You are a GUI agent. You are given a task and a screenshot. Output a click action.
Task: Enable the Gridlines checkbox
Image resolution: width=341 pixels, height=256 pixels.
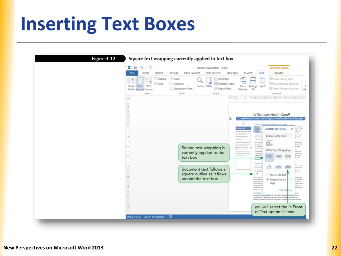coord(171,84)
